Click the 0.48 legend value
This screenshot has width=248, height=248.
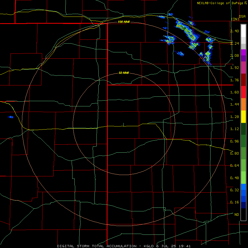(234, 178)
